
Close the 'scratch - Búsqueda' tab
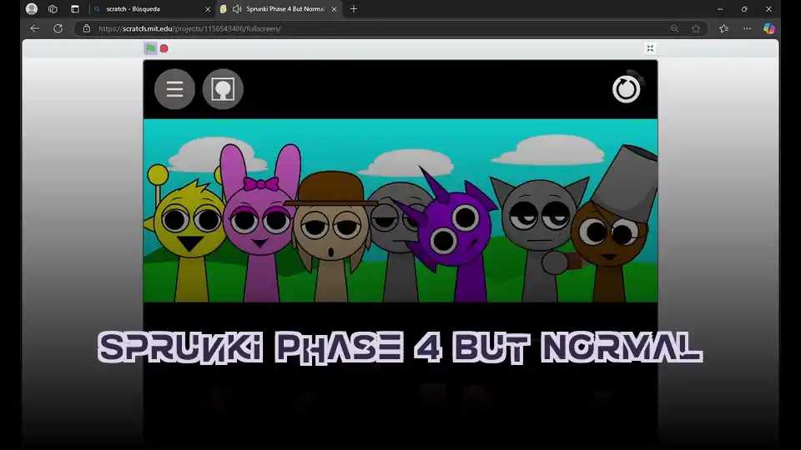[208, 9]
